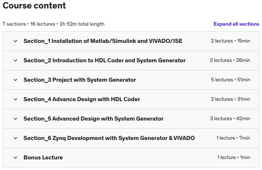The width and height of the screenshot is (262, 170).
Task: Open 'Section_1 Installation of Matlab/Simulink and VIVADO/ISE' title
Action: point(103,41)
